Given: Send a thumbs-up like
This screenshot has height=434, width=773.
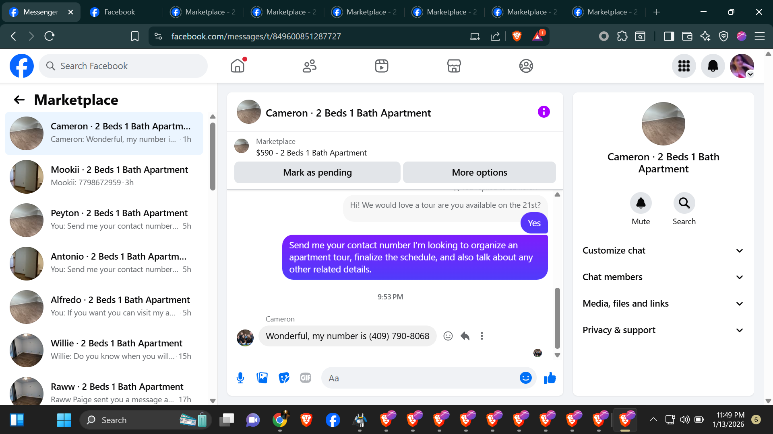Looking at the screenshot, I should tap(550, 378).
